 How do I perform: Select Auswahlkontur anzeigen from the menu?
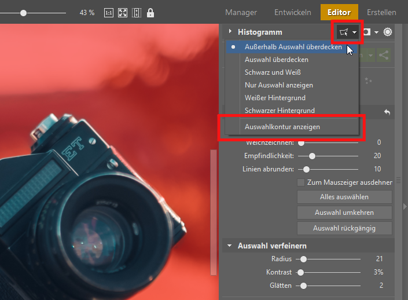282,127
